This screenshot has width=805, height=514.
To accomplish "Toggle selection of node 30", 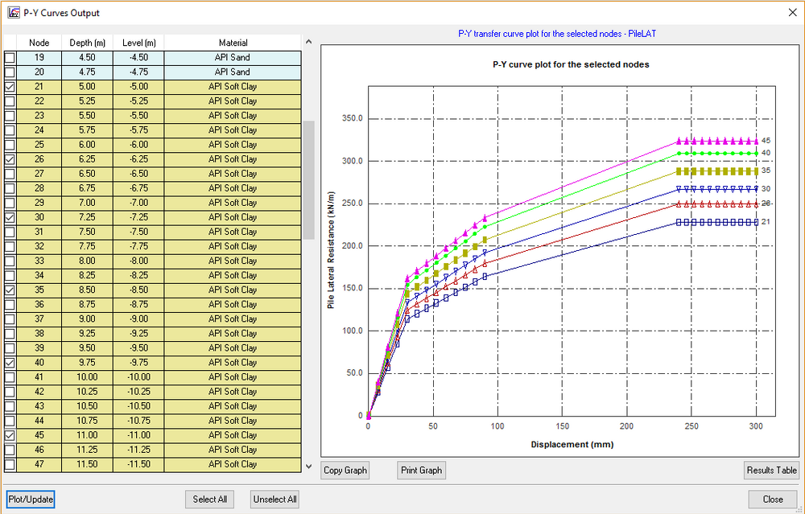I will pyautogui.click(x=9, y=216).
